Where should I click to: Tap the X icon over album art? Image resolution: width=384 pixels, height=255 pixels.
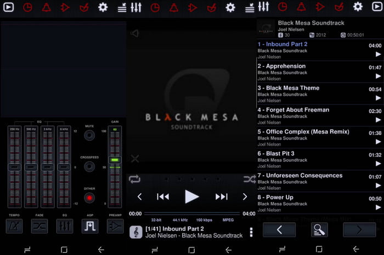(135, 159)
